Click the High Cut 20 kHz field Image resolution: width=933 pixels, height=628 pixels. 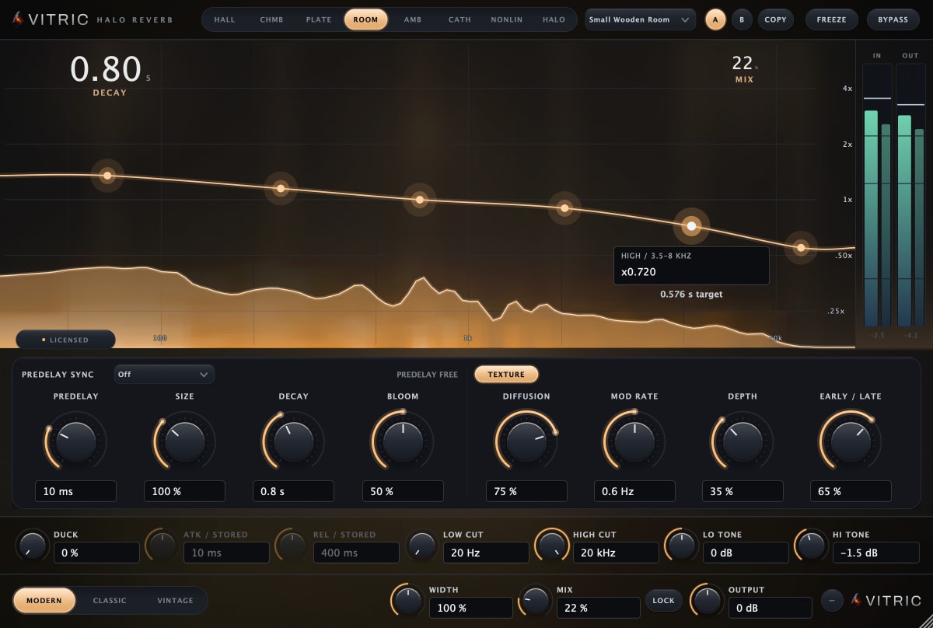coord(616,553)
